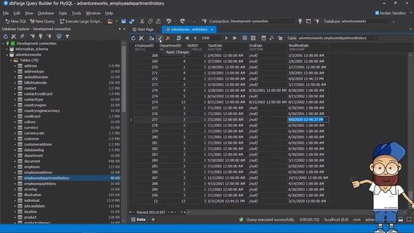Collapse the Development connection node

click(x=3, y=43)
